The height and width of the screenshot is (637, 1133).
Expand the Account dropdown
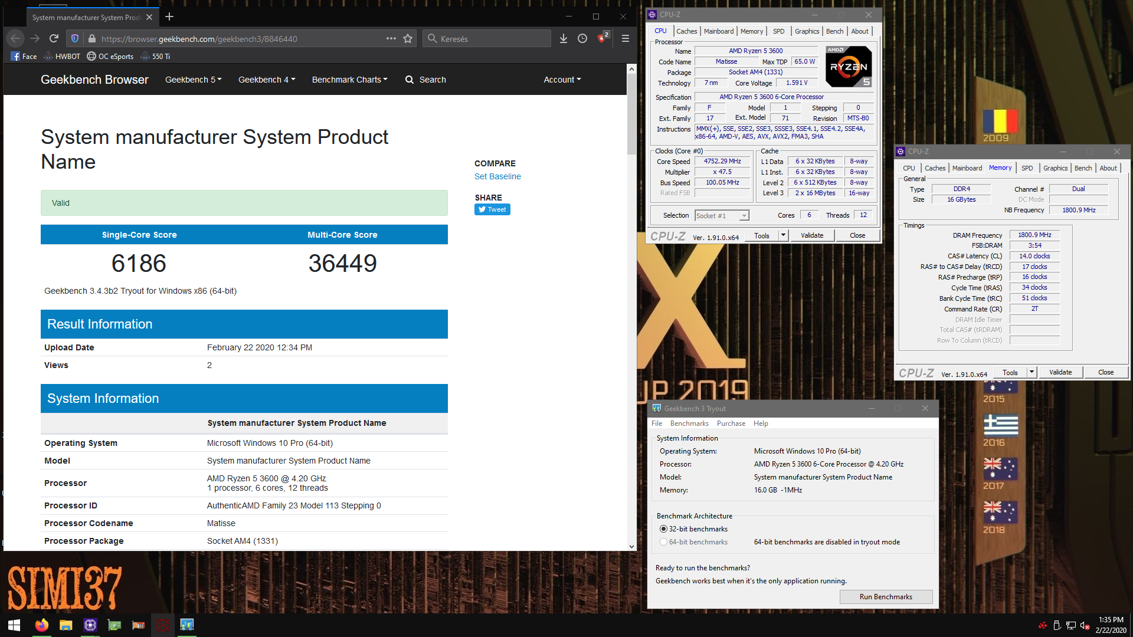click(562, 80)
